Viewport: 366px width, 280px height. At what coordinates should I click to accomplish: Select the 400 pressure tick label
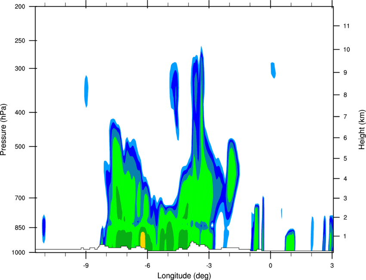click(20, 112)
